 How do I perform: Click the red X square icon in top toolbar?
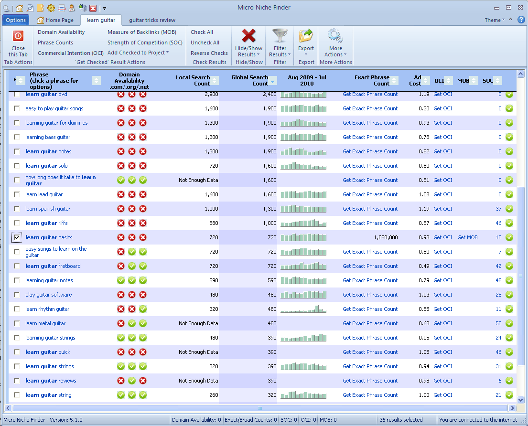(93, 8)
